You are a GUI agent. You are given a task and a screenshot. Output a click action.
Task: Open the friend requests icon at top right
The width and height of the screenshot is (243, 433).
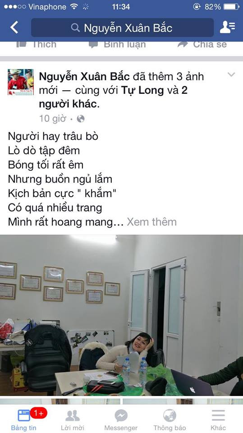(228, 28)
